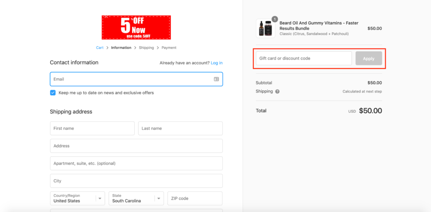Click the Log in link

(217, 63)
